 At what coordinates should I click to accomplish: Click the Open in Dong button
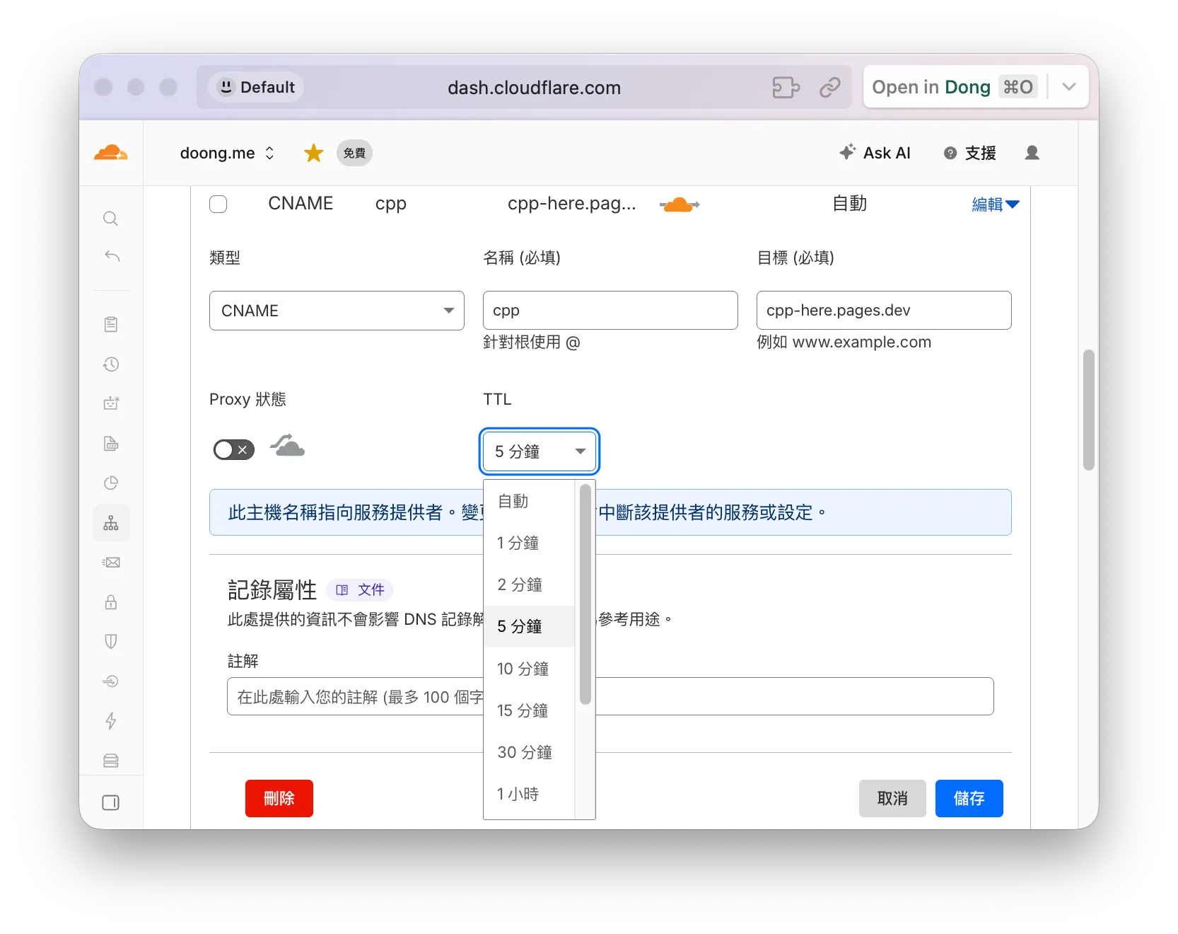tap(954, 86)
